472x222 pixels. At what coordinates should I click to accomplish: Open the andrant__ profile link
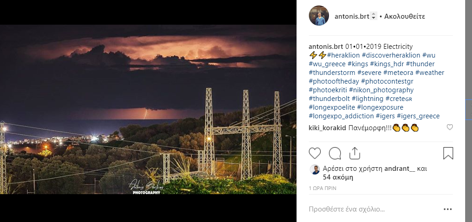399,169
